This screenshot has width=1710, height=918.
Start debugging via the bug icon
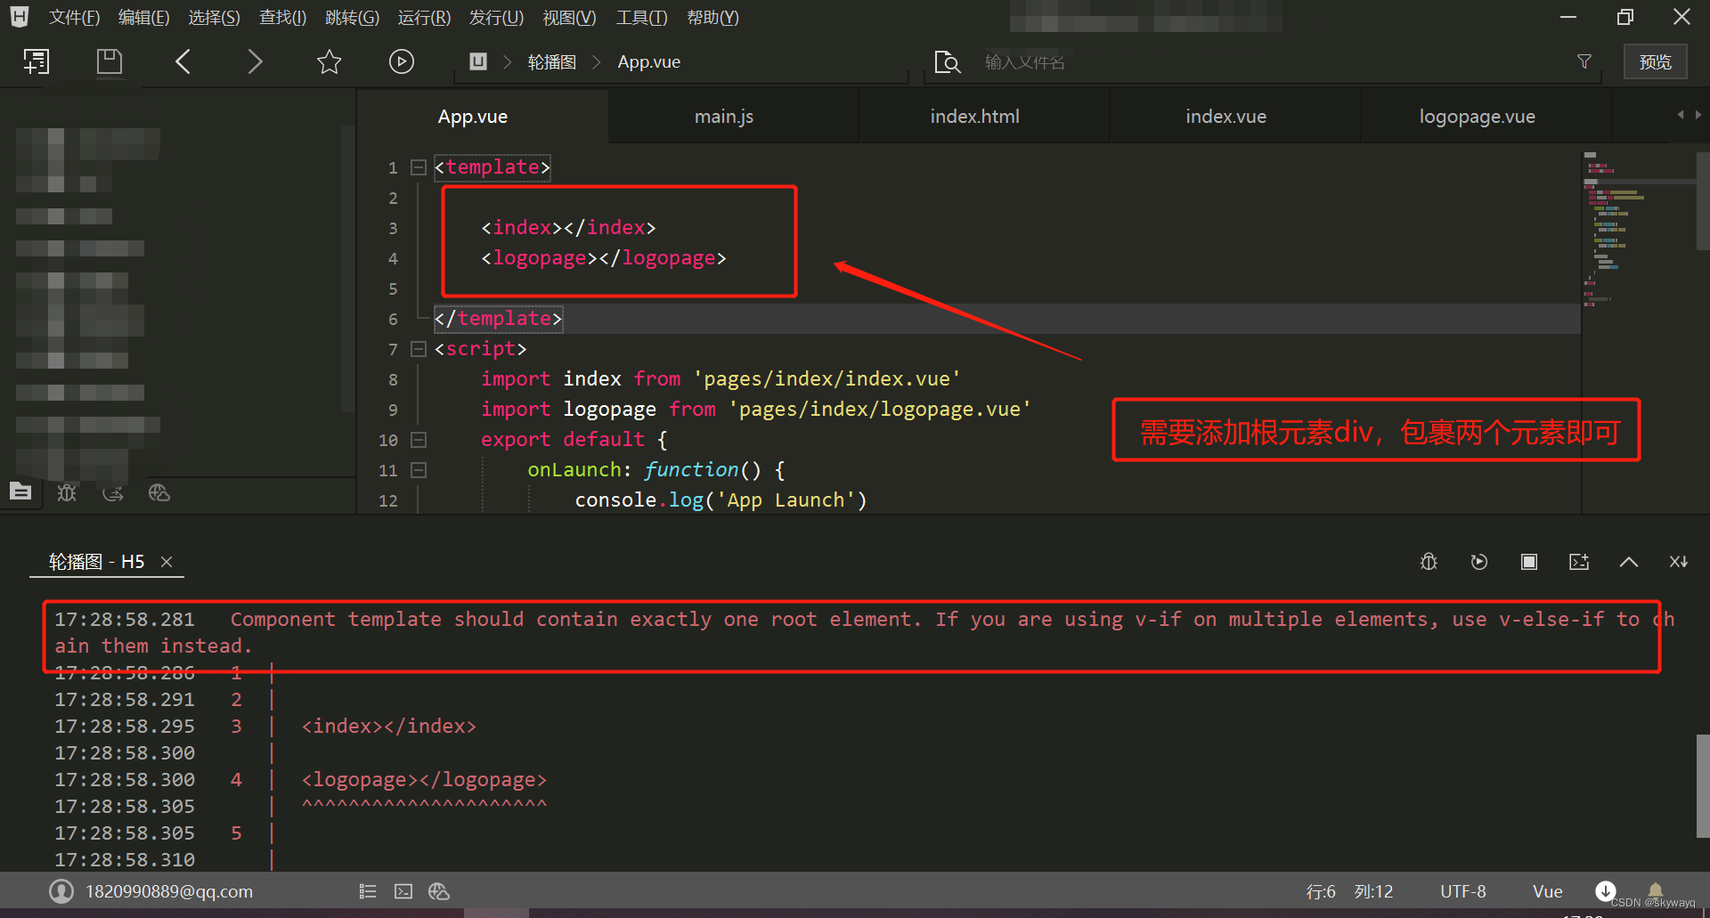point(1429,561)
